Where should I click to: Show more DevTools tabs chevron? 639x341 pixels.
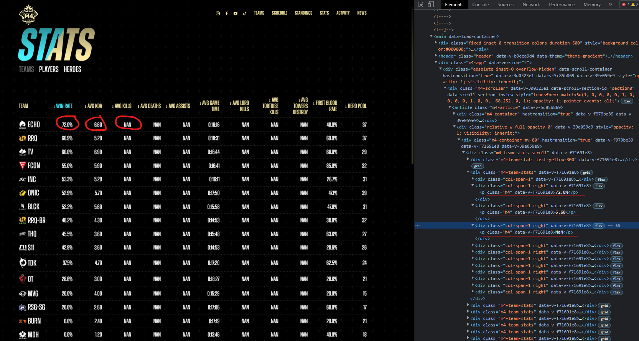tap(610, 5)
